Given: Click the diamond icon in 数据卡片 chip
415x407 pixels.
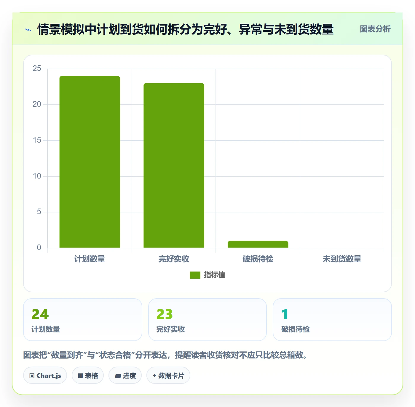Looking at the screenshot, I should click(154, 376).
